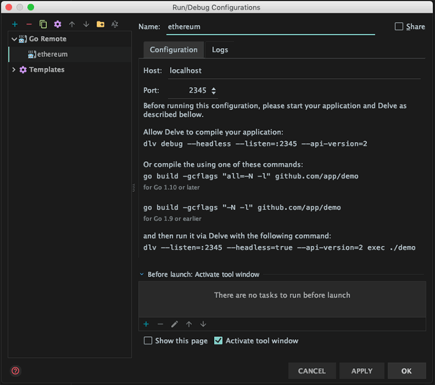Adjust the Port value with the stepper arrows
Image resolution: width=435 pixels, height=385 pixels.
pyautogui.click(x=213, y=90)
